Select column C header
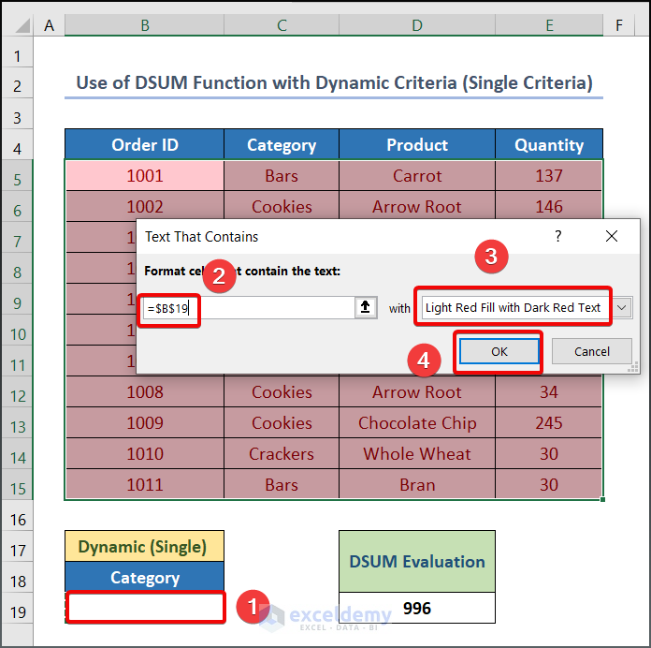This screenshot has width=651, height=648. (x=282, y=25)
